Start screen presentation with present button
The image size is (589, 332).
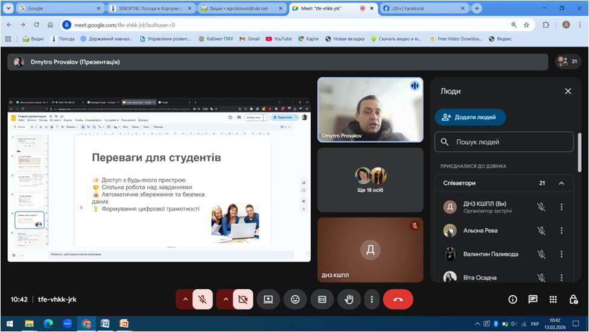(268, 299)
